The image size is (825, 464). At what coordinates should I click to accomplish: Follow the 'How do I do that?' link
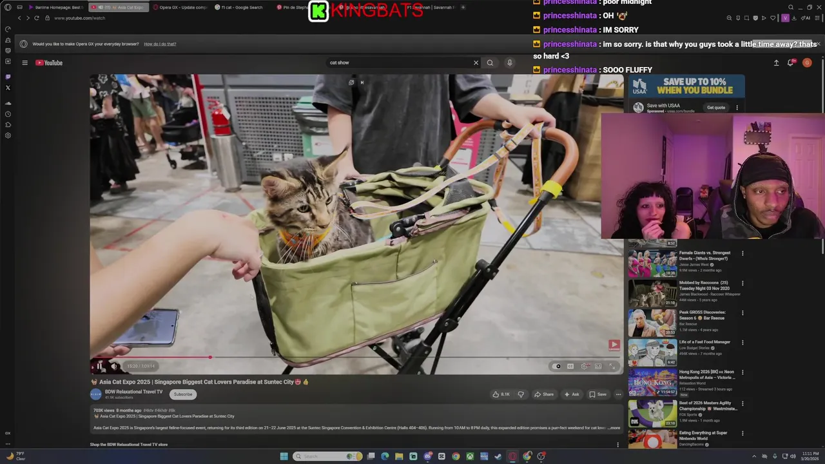coord(160,44)
